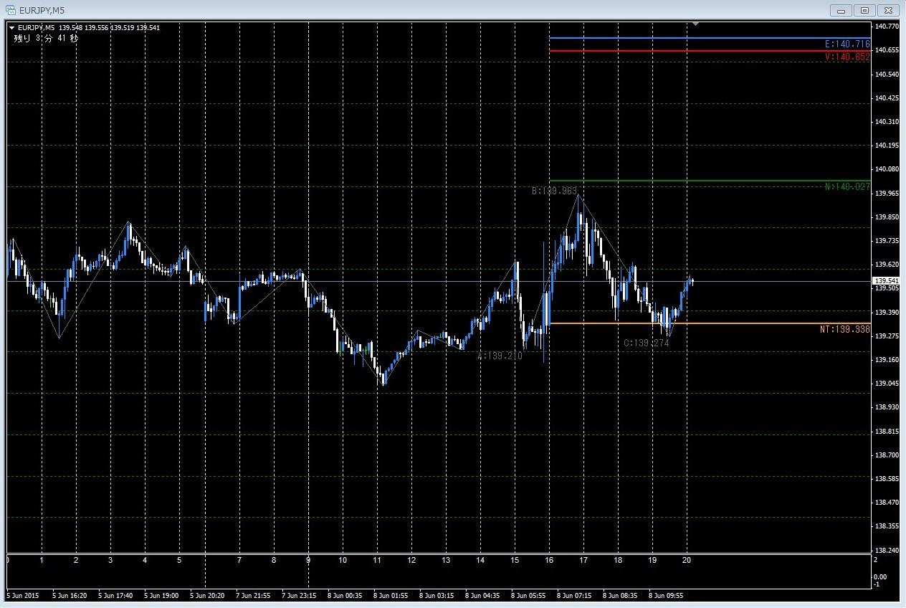
Task: Click the 138.470 price axis label
Action: point(887,503)
